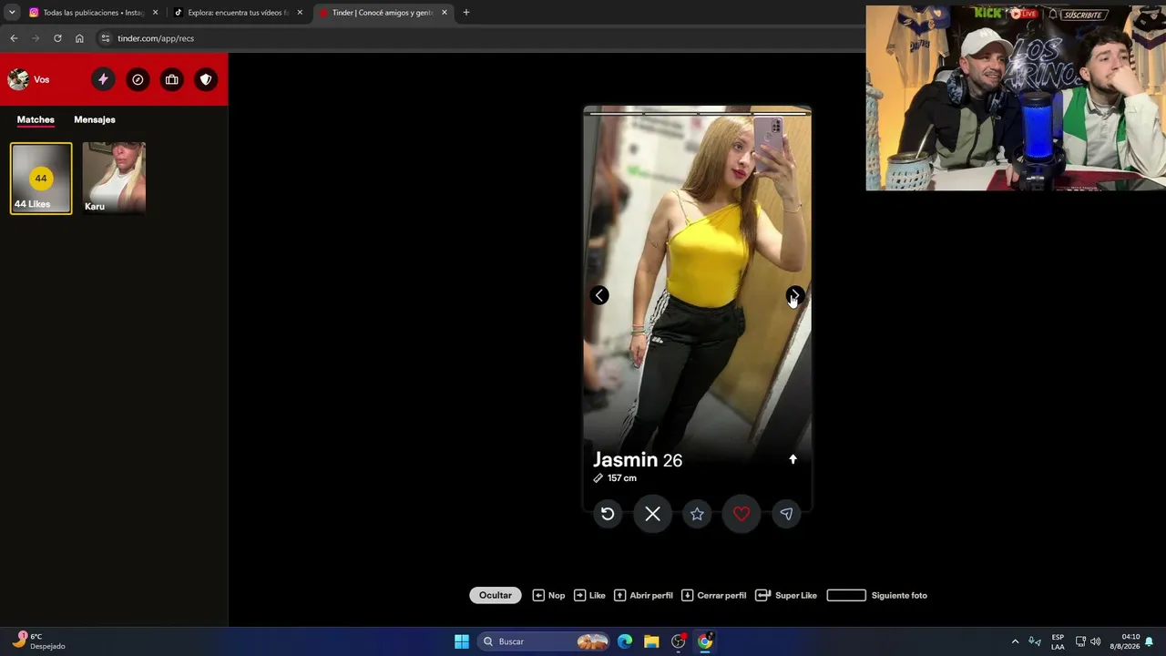1166x656 pixels.
Task: Open the weather widget 6°C Despejado
Action: pyautogui.click(x=38, y=641)
